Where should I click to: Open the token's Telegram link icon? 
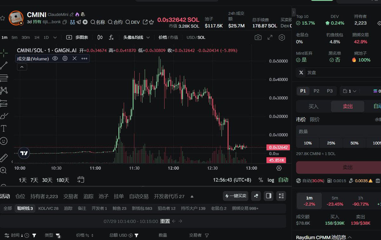tap(79, 22)
